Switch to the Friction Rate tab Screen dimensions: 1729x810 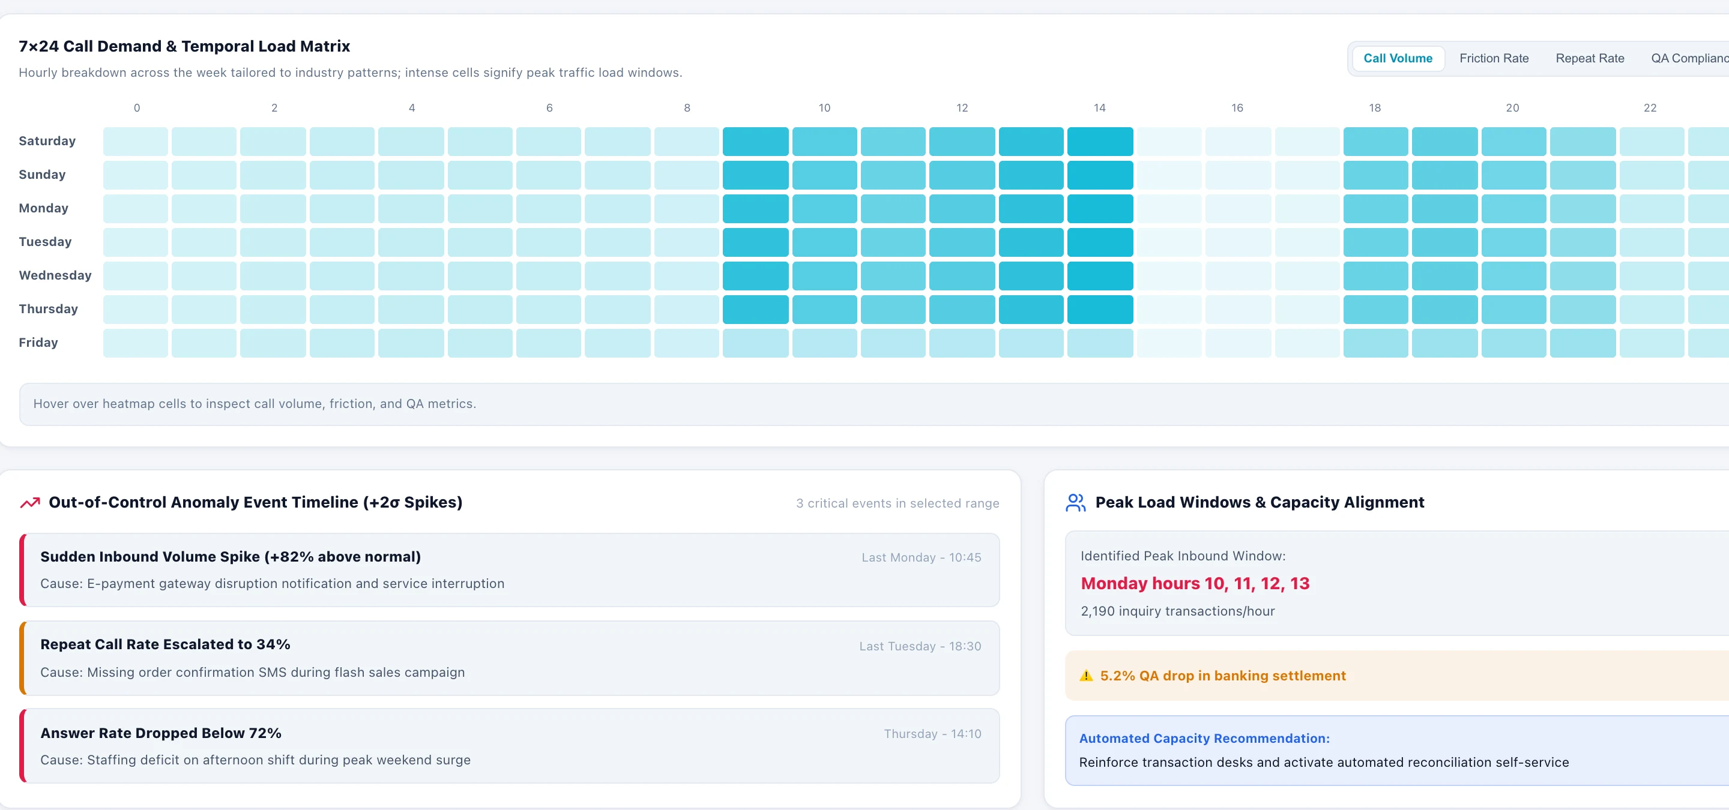[x=1494, y=58]
